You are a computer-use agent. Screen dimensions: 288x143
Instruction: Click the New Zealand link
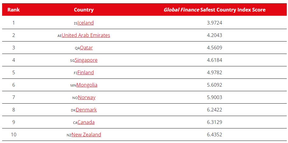click(86, 135)
